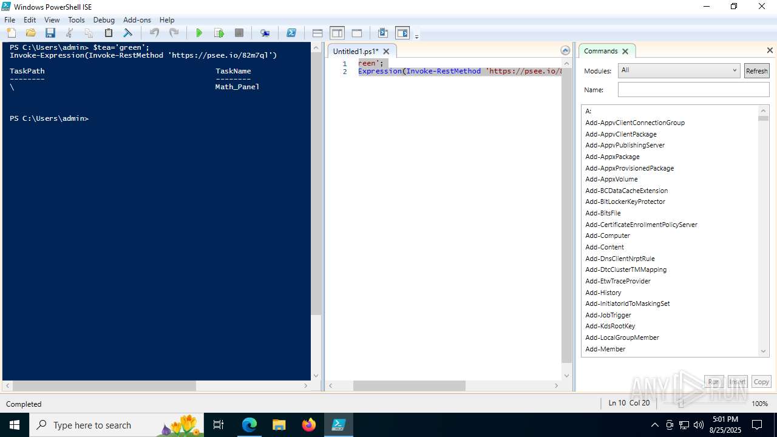Select Add-History command
This screenshot has width=777, height=437.
pyautogui.click(x=603, y=293)
